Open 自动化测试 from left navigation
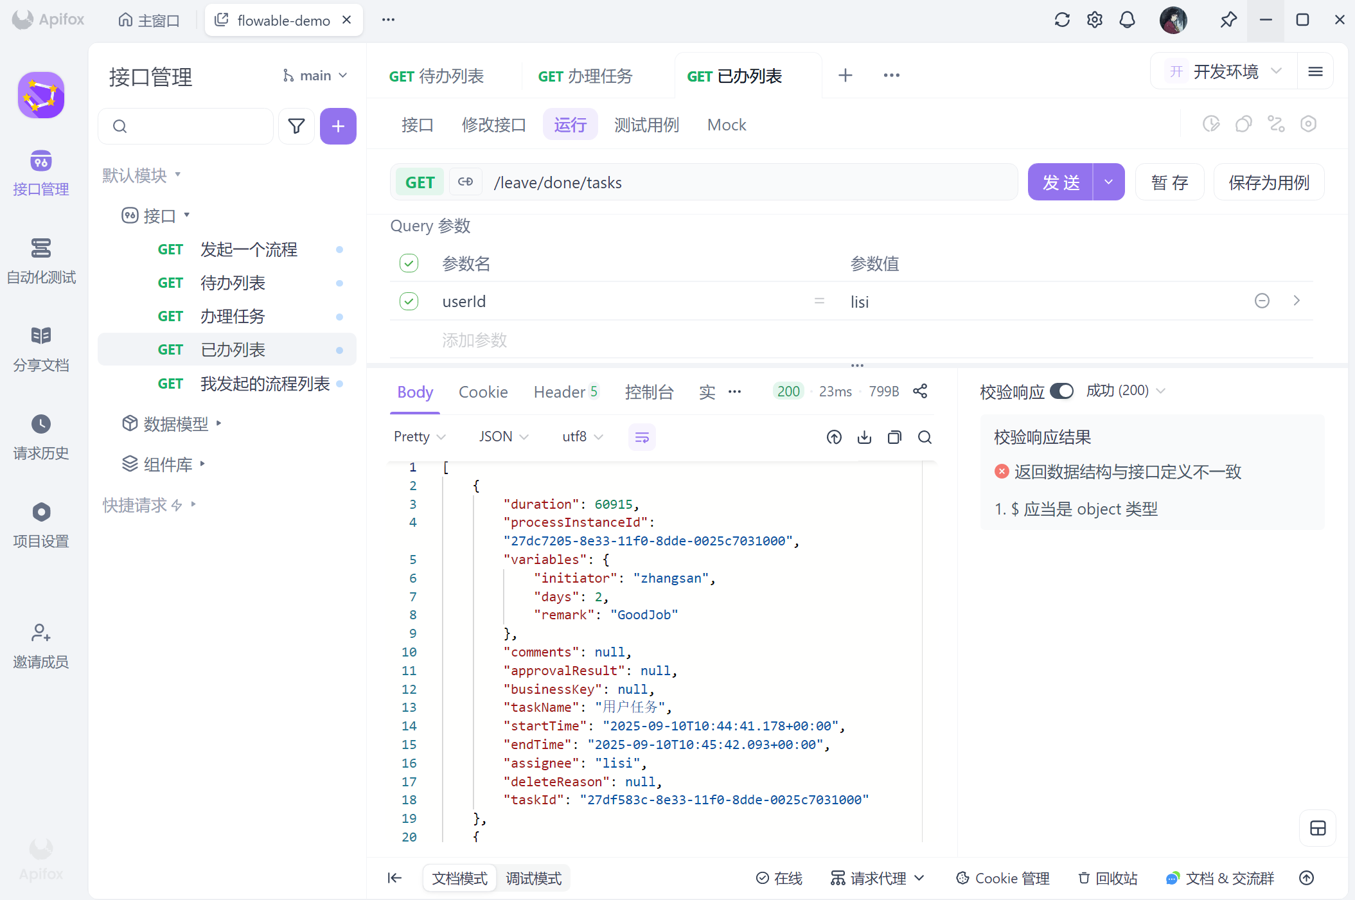The height and width of the screenshot is (900, 1355). (41, 260)
